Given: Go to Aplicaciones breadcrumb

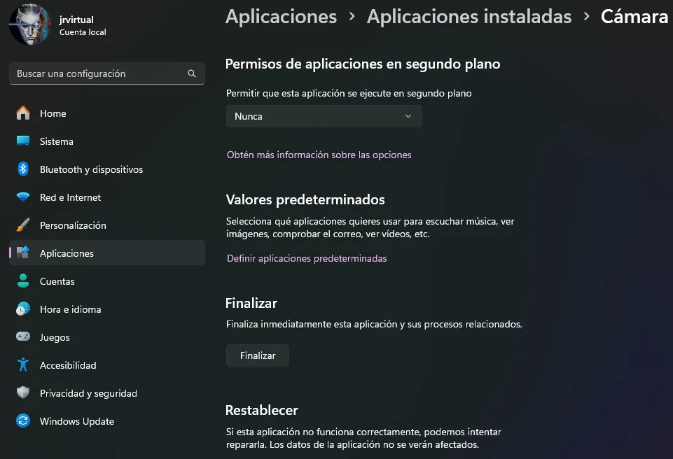Looking at the screenshot, I should (x=281, y=17).
